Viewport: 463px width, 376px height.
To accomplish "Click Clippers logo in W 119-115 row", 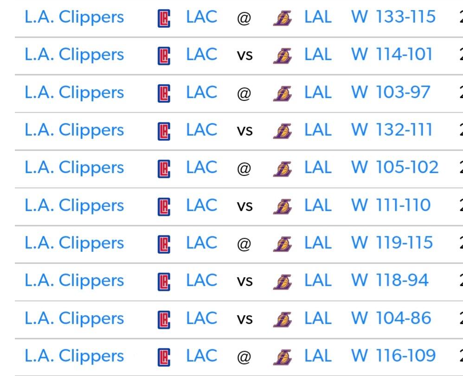I will point(164,244).
